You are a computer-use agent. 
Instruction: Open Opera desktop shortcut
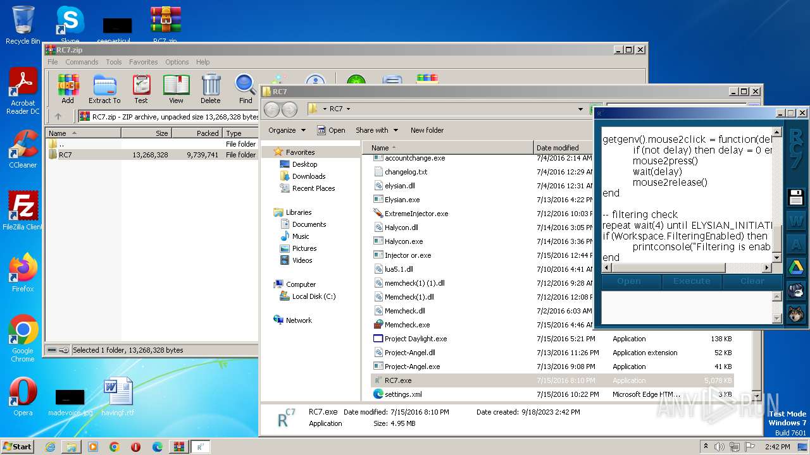click(23, 397)
